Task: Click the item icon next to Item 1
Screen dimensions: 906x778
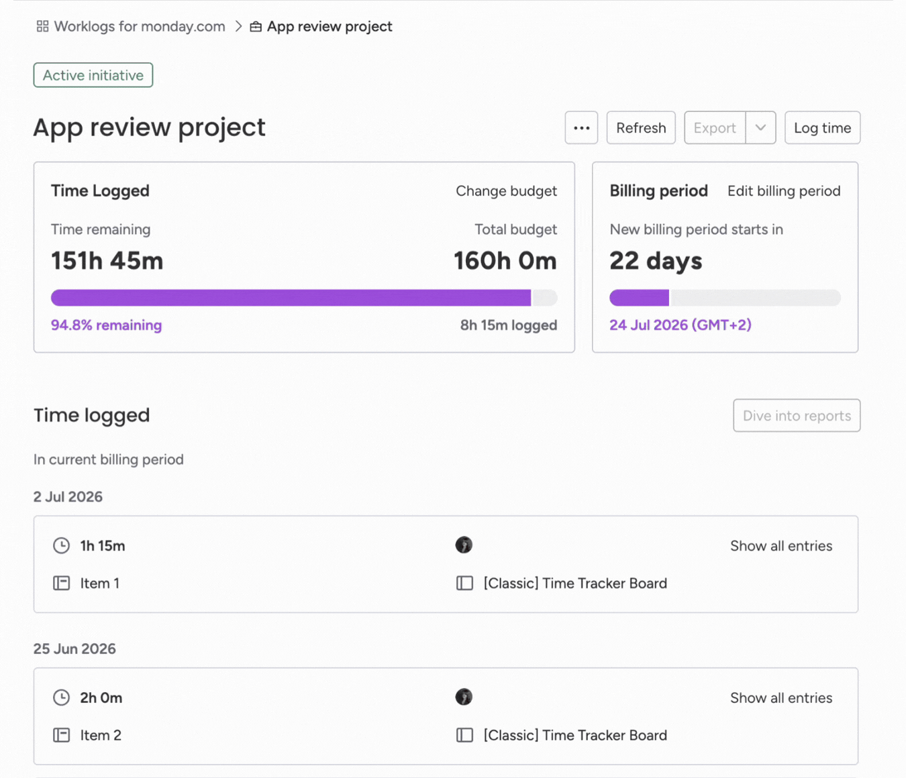Action: click(61, 583)
